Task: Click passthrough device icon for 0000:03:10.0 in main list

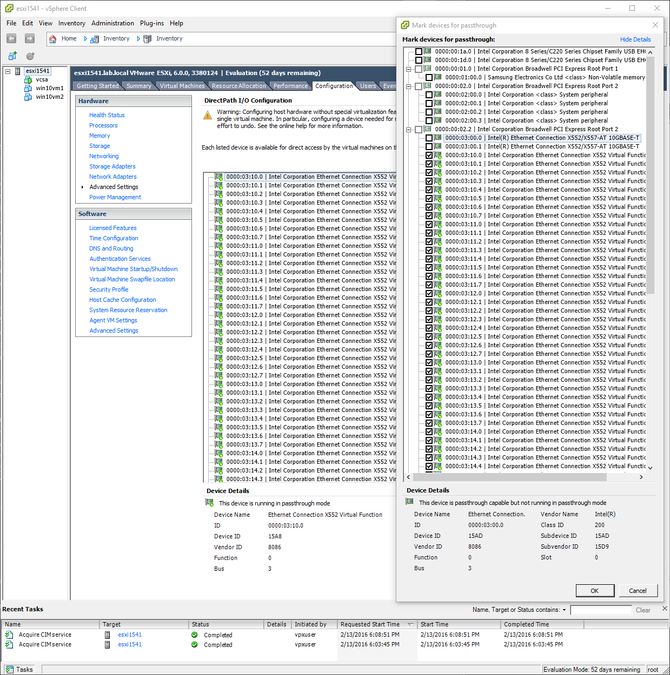Action: (219, 177)
